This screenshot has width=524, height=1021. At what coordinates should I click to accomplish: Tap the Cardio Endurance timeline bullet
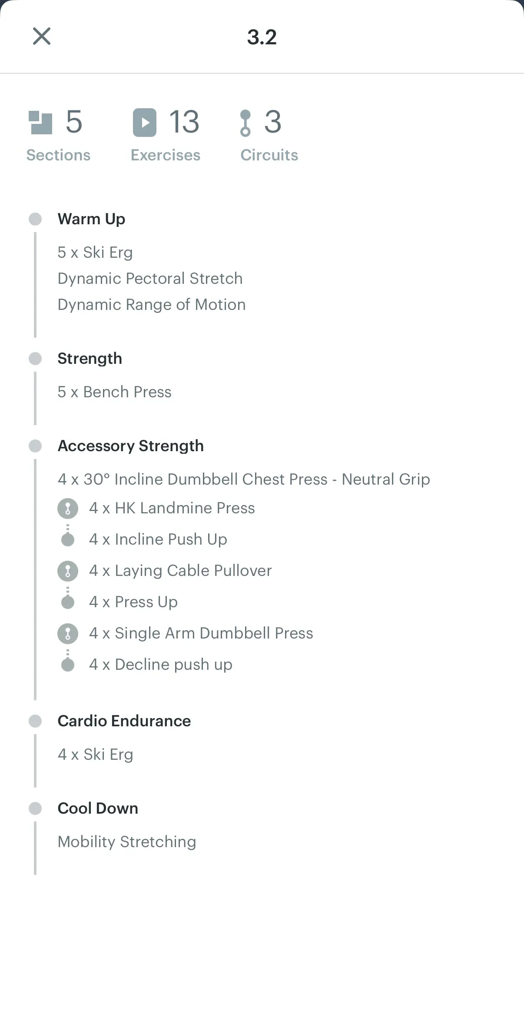click(x=35, y=721)
